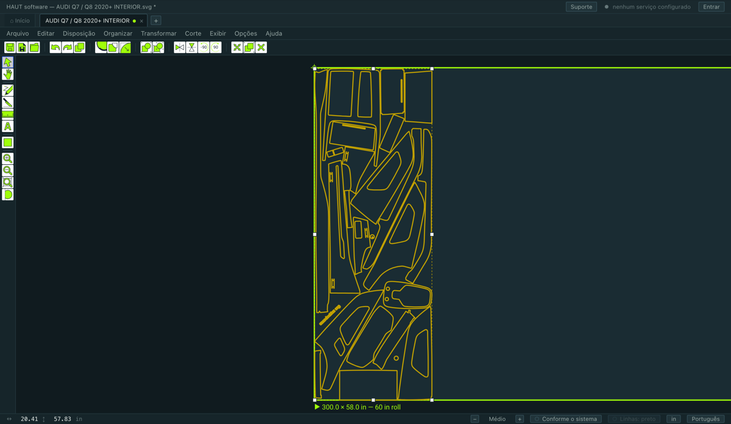Rotate selection by minus 90 degrees
This screenshot has width=731, height=424.
(203, 47)
